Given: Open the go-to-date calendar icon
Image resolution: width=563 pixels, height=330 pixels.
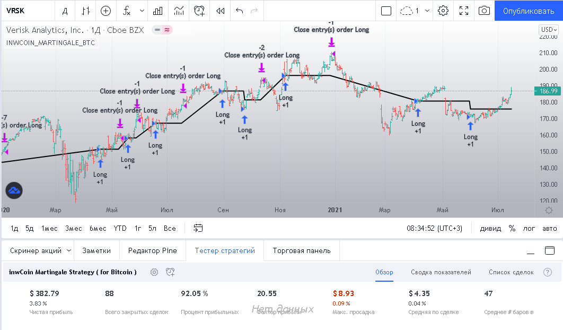Looking at the screenshot, I should click(198, 228).
